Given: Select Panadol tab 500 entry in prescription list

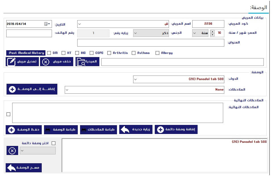Looking at the screenshot, I should (x=249, y=142).
